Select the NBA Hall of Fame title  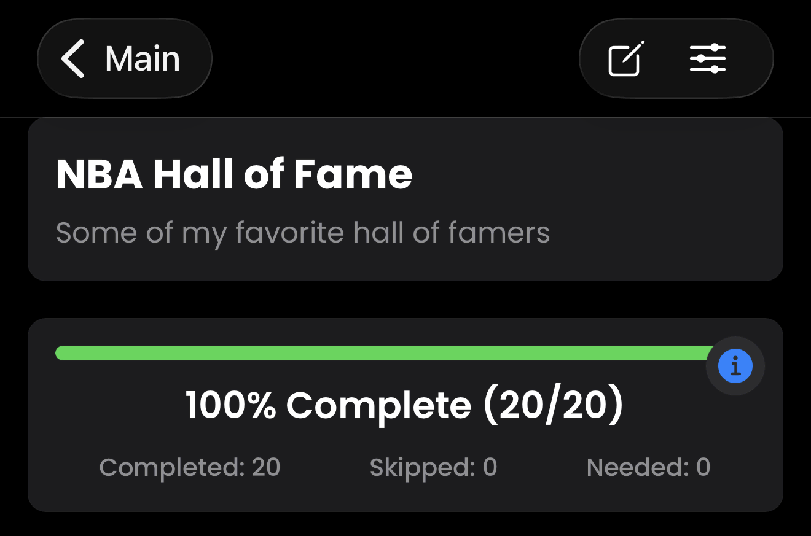[x=234, y=174]
